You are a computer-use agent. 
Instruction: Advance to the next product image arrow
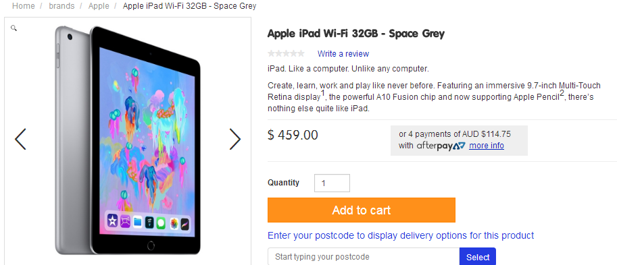[x=235, y=139]
